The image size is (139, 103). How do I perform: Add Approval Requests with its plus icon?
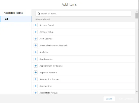(x=36, y=73)
